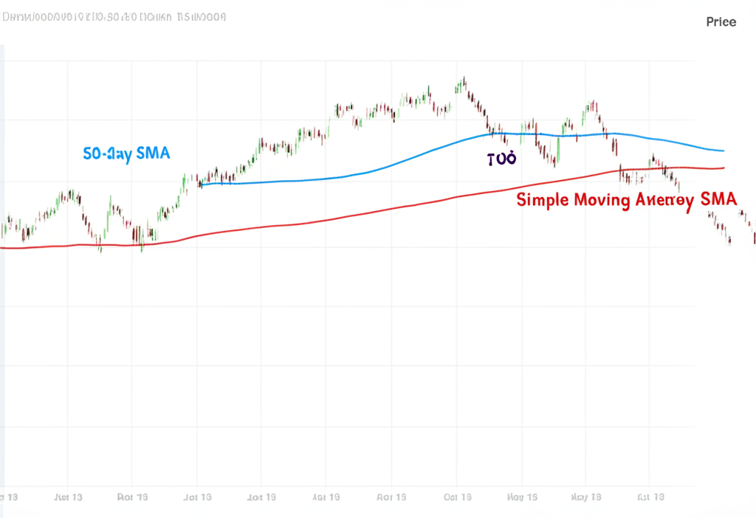This screenshot has width=756, height=518.
Task: Click the highest candlestick peak on the chart
Action: pos(464,80)
